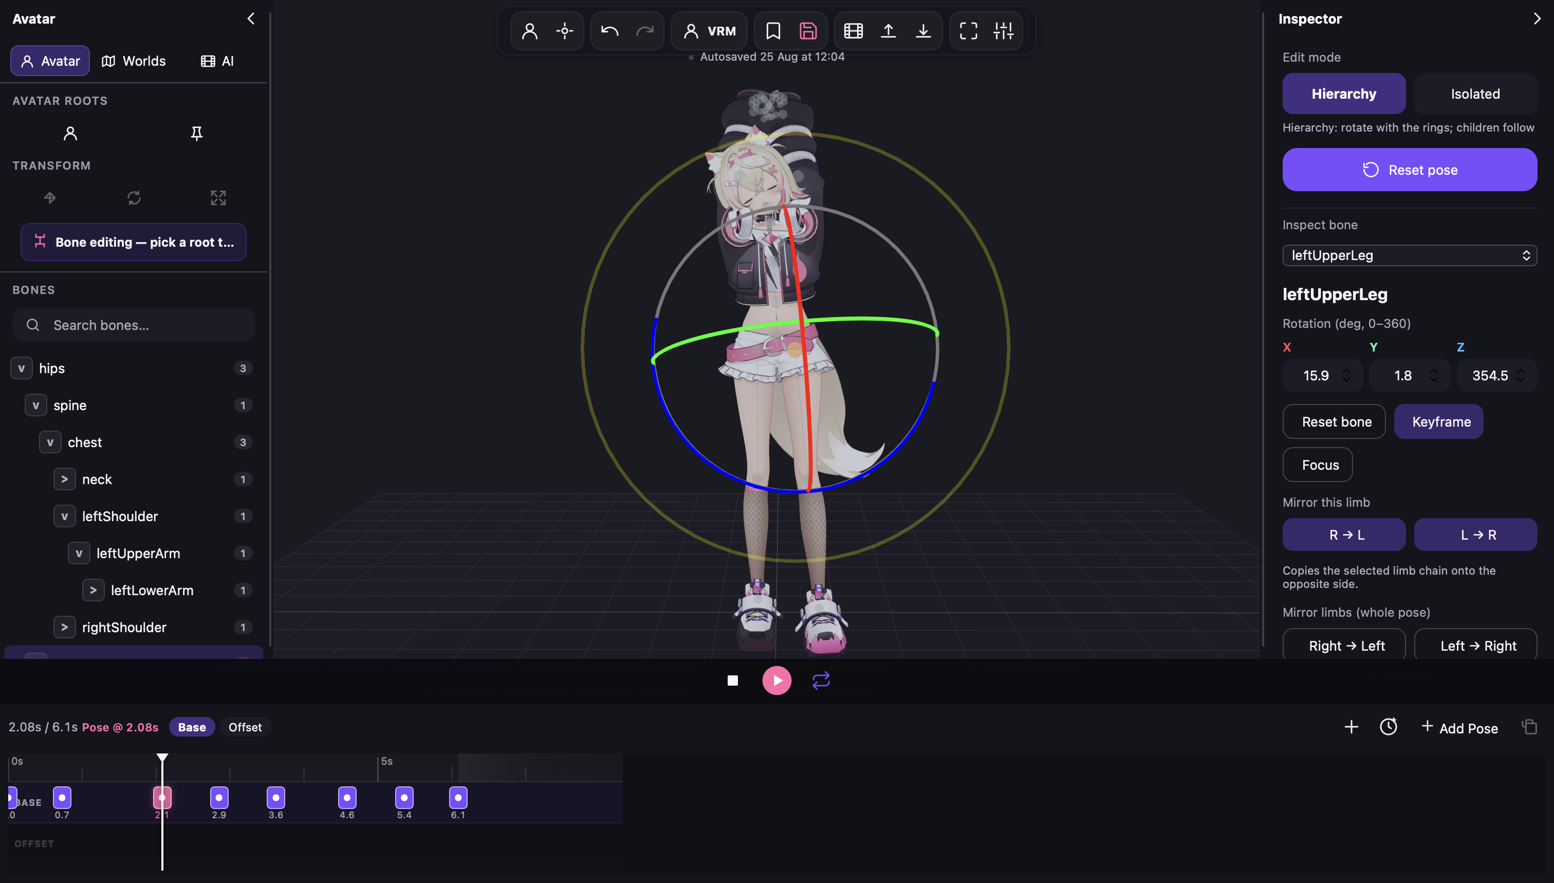Expand the rightShoulder bone node

64,627
